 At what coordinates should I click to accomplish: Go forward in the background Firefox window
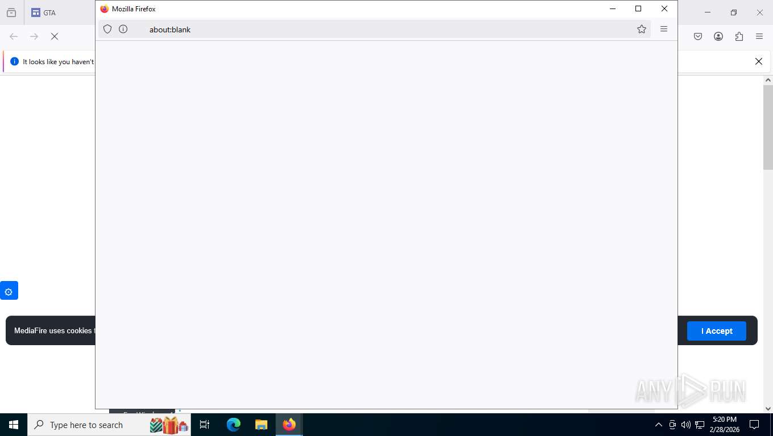click(x=34, y=36)
